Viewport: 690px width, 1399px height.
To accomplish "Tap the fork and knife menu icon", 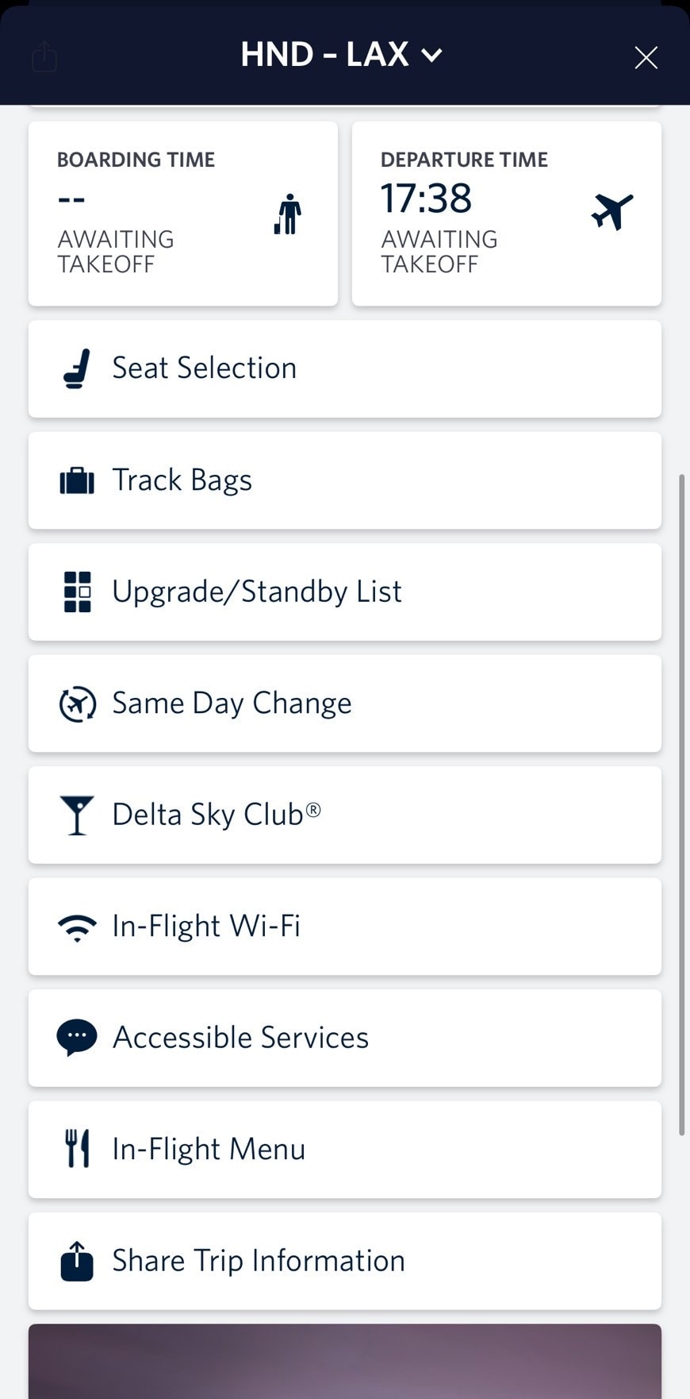I will pyautogui.click(x=77, y=1149).
